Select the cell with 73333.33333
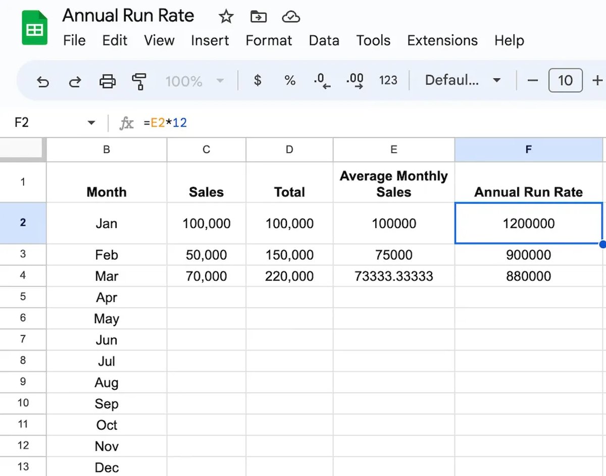The width and height of the screenshot is (606, 476). point(394,276)
